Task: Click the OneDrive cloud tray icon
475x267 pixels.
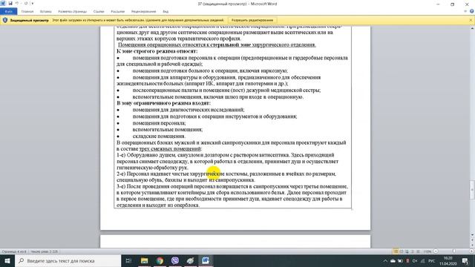Action: point(393,261)
